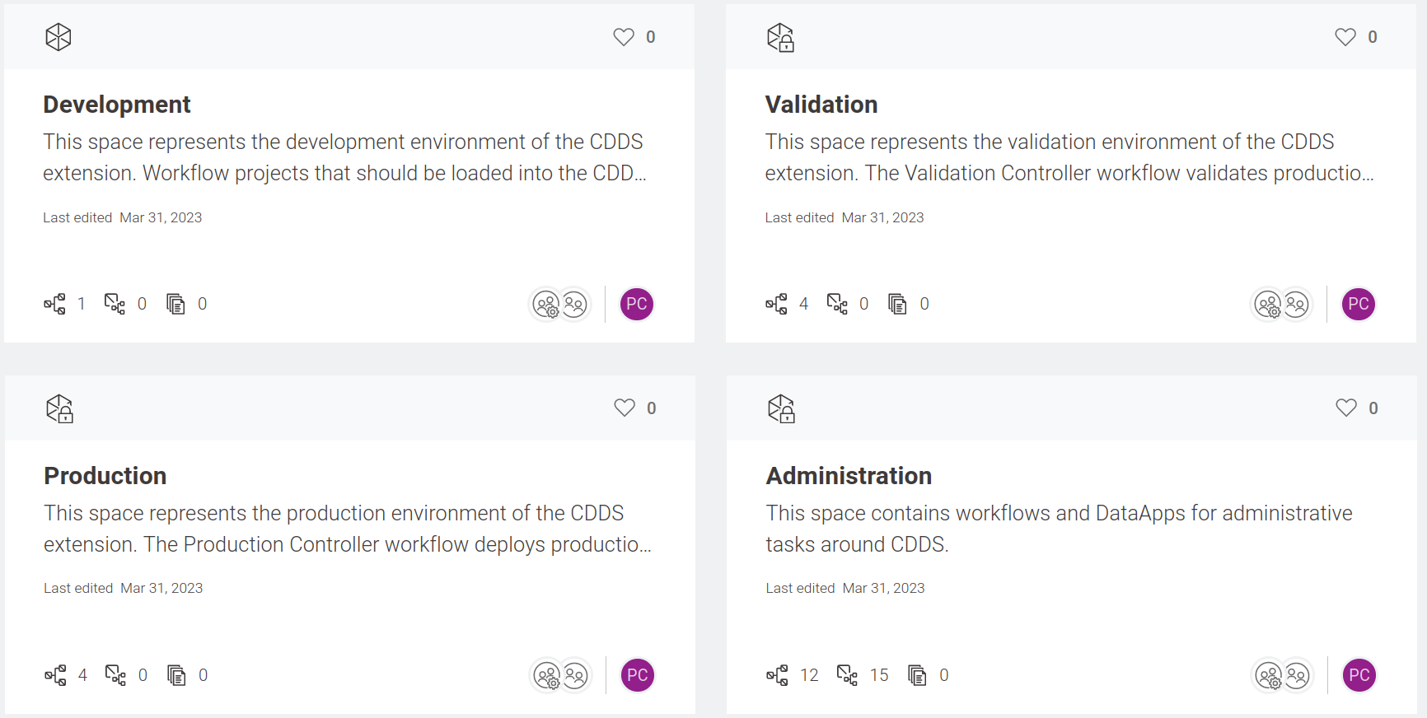The image size is (1427, 718).
Task: Like the Validation space with heart icon
Action: (x=1345, y=37)
